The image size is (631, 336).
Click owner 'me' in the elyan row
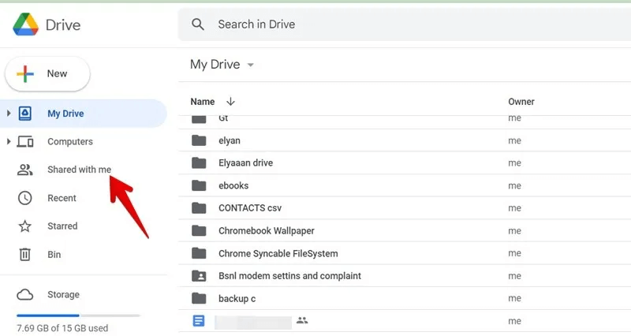514,140
